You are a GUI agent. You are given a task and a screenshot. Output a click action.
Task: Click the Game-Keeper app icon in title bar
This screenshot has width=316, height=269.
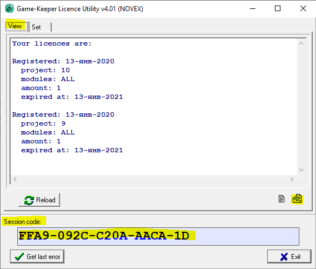(9, 9)
